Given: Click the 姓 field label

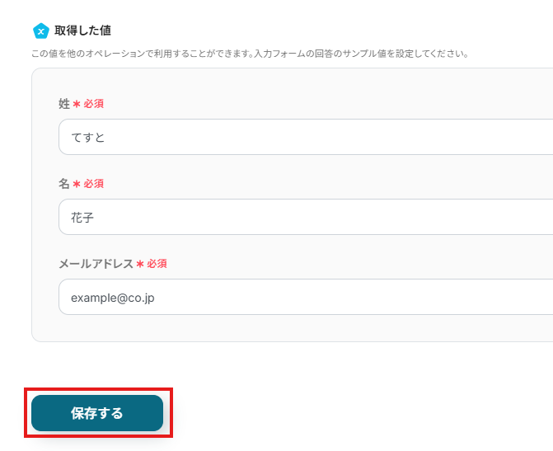Looking at the screenshot, I should [x=64, y=104].
